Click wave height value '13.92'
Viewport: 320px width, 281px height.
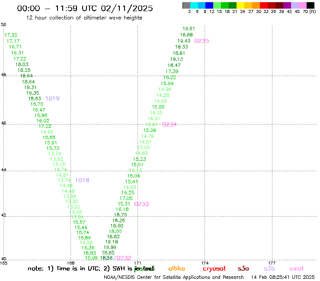coord(57,159)
